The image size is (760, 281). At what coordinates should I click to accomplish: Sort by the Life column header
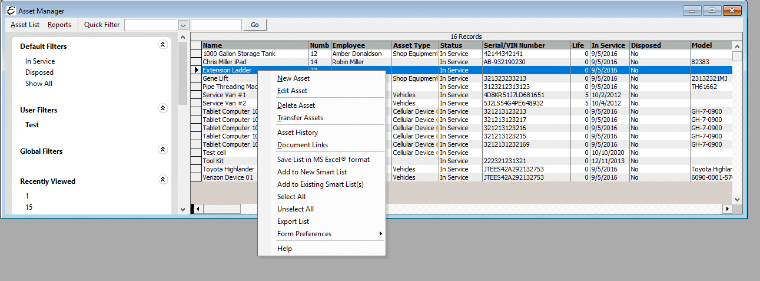pos(580,45)
